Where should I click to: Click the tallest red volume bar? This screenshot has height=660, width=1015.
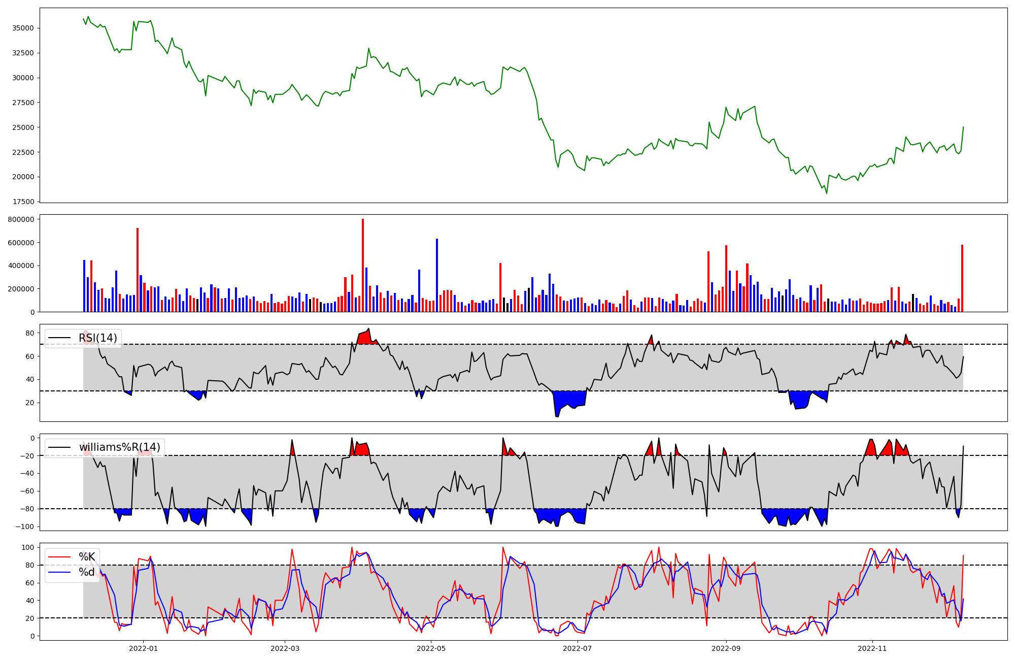point(363,266)
